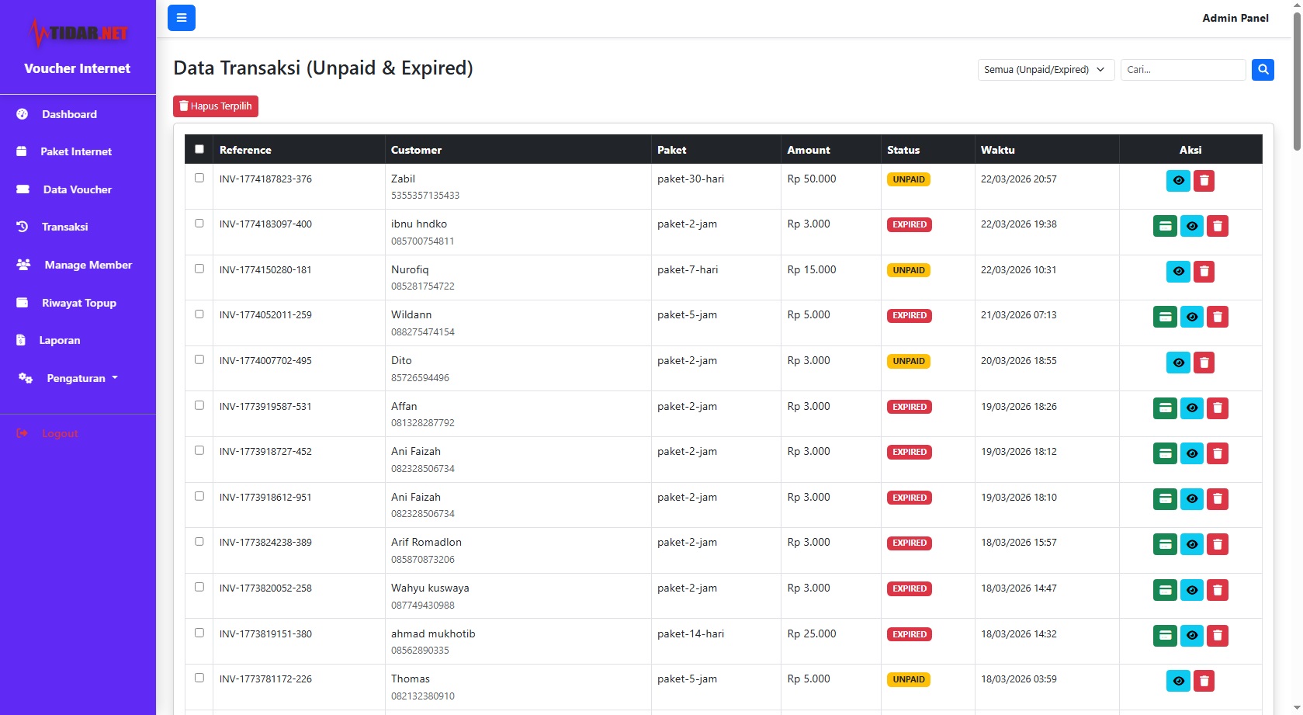This screenshot has height=715, width=1303.
Task: View Dito's transaction with eye icon
Action: point(1178,363)
